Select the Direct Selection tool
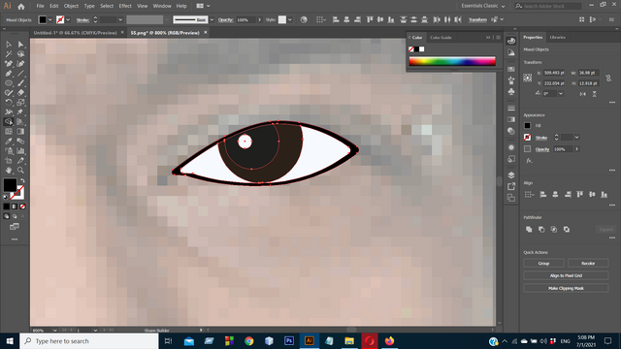 tap(20, 45)
